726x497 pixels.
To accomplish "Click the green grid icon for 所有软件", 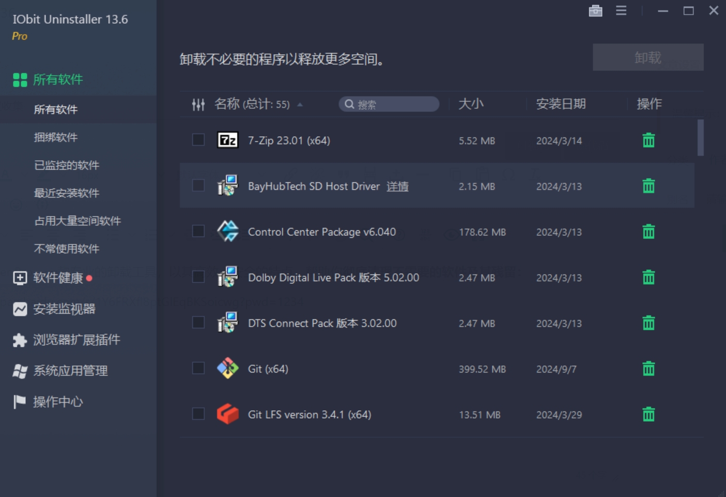I will tap(20, 79).
